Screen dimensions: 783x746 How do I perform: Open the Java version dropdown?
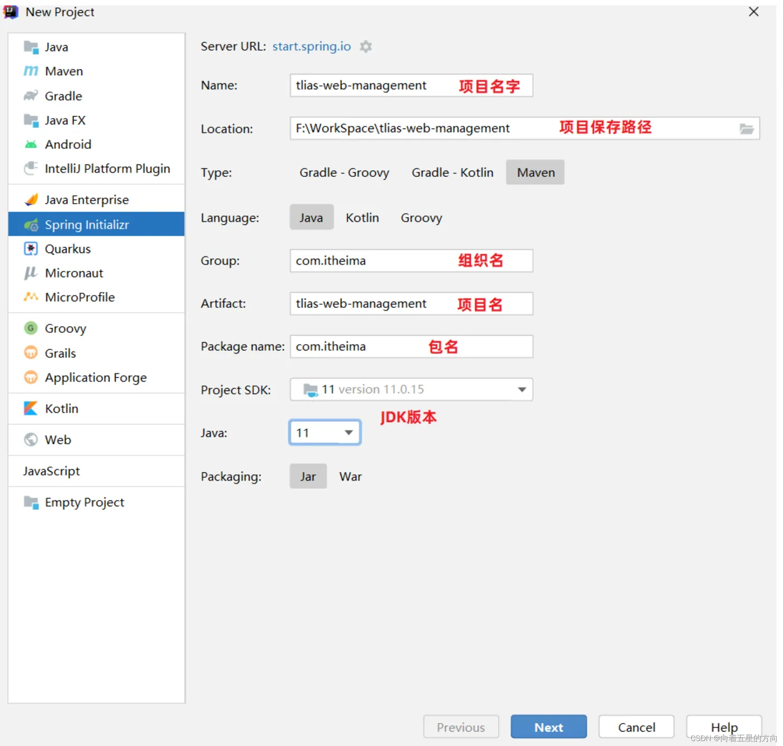(x=325, y=433)
